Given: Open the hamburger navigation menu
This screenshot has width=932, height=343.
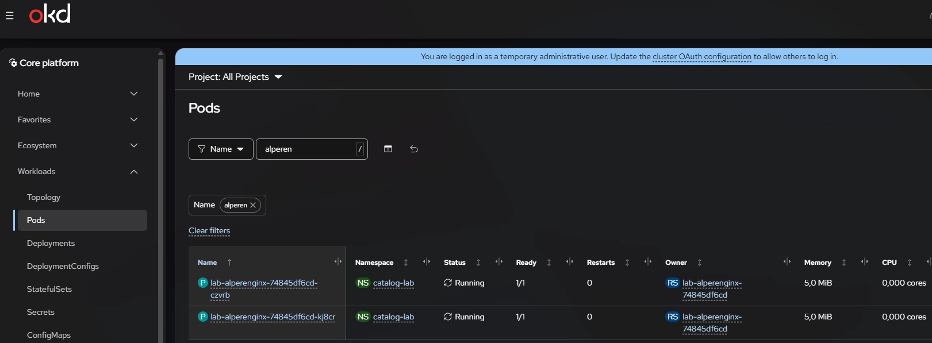Looking at the screenshot, I should tap(10, 16).
